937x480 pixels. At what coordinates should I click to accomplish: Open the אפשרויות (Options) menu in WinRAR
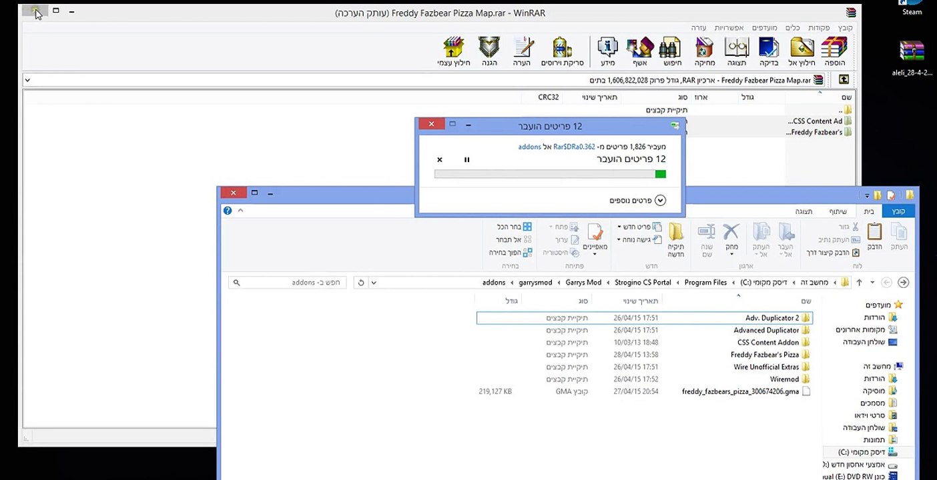click(x=729, y=27)
